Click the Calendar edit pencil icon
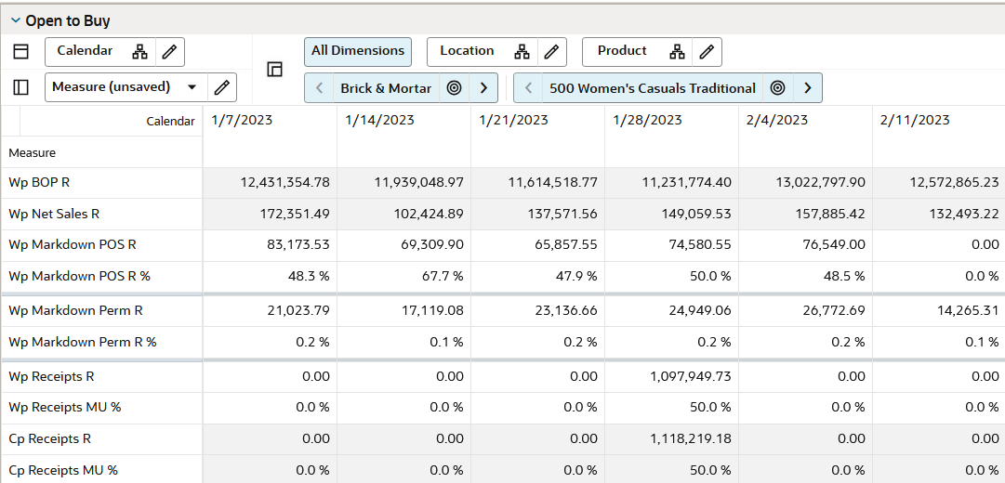 [x=168, y=52]
